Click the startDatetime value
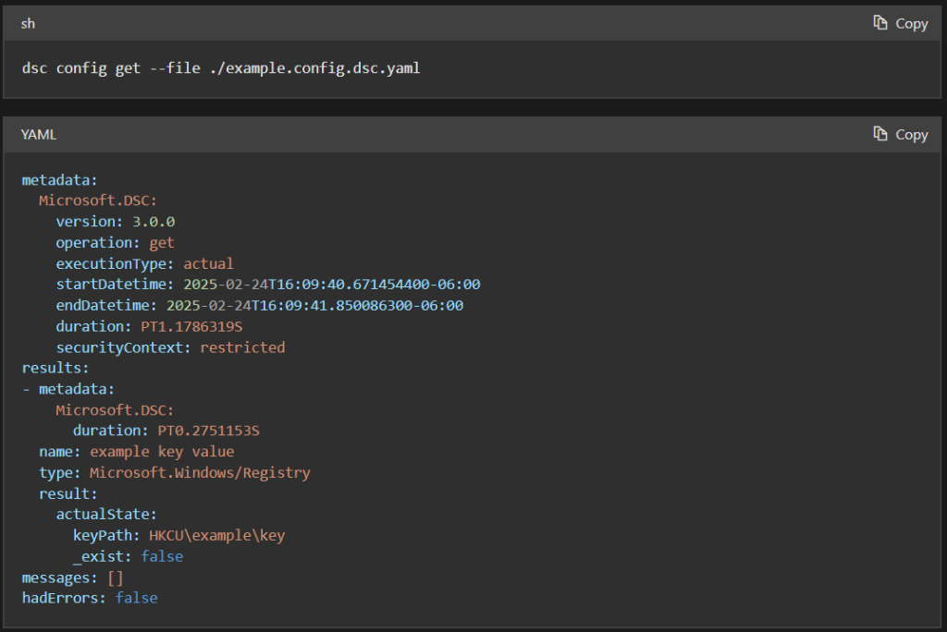 click(x=332, y=285)
